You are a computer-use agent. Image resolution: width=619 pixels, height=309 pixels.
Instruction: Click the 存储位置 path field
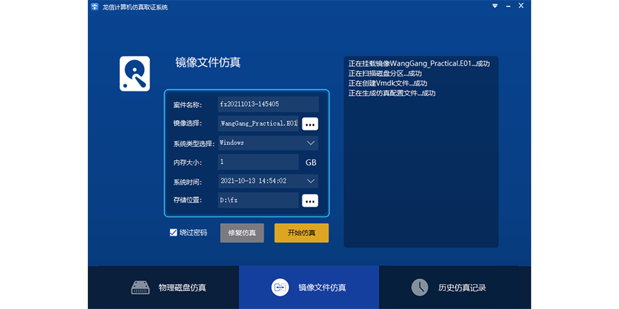[258, 200]
